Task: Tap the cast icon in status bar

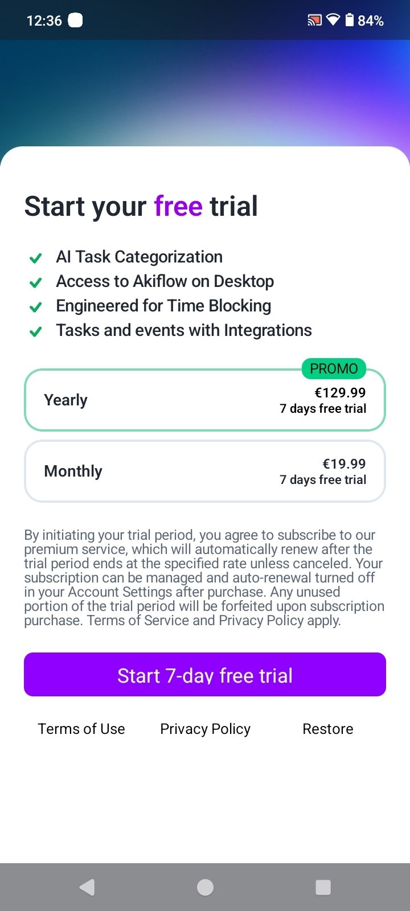Action: coord(314,21)
